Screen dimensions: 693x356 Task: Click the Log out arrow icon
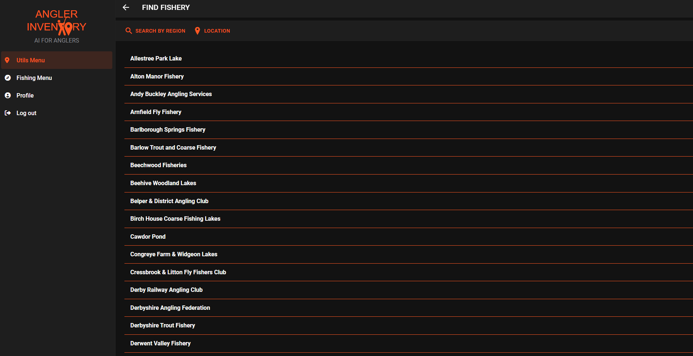8,113
